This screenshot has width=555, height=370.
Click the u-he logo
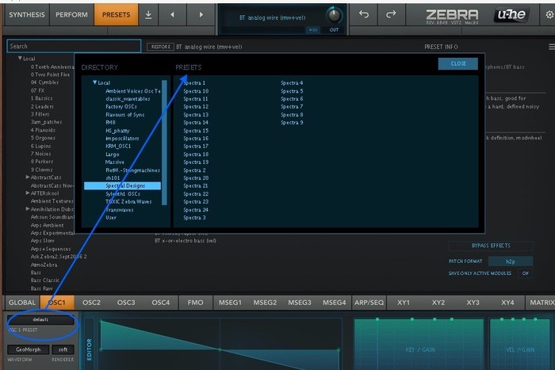click(511, 14)
